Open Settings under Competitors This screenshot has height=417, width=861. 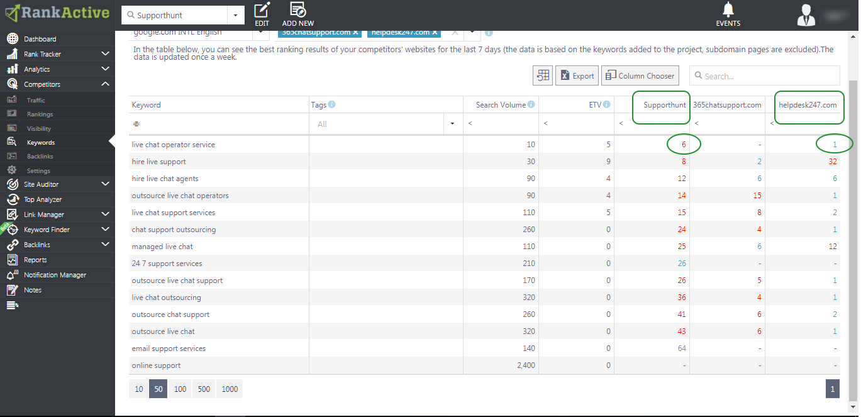pyautogui.click(x=38, y=171)
